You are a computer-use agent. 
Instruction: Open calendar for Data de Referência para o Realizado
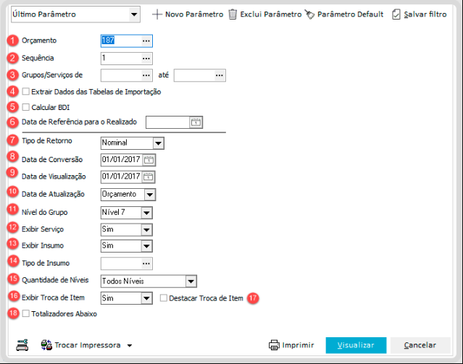click(x=196, y=122)
